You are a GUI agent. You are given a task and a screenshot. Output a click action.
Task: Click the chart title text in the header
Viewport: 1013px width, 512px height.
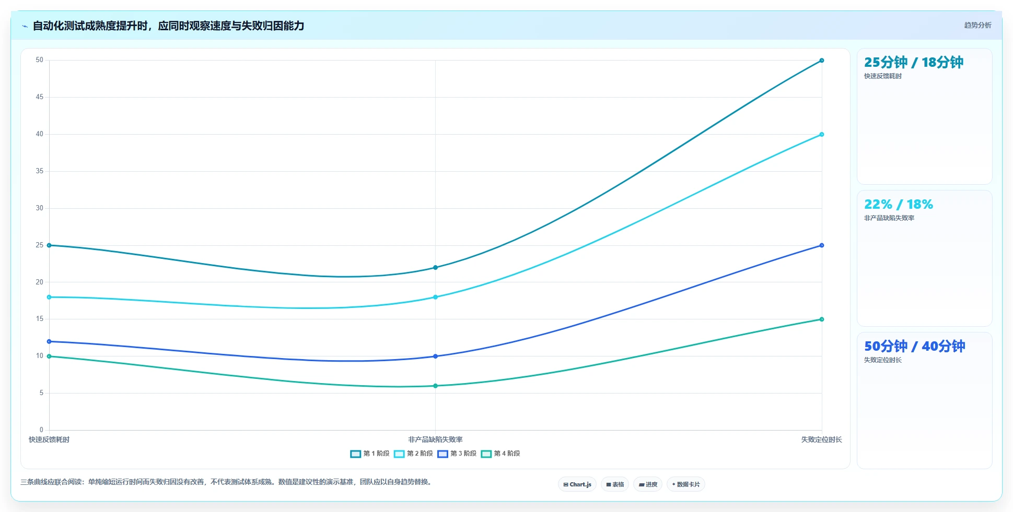pos(168,26)
